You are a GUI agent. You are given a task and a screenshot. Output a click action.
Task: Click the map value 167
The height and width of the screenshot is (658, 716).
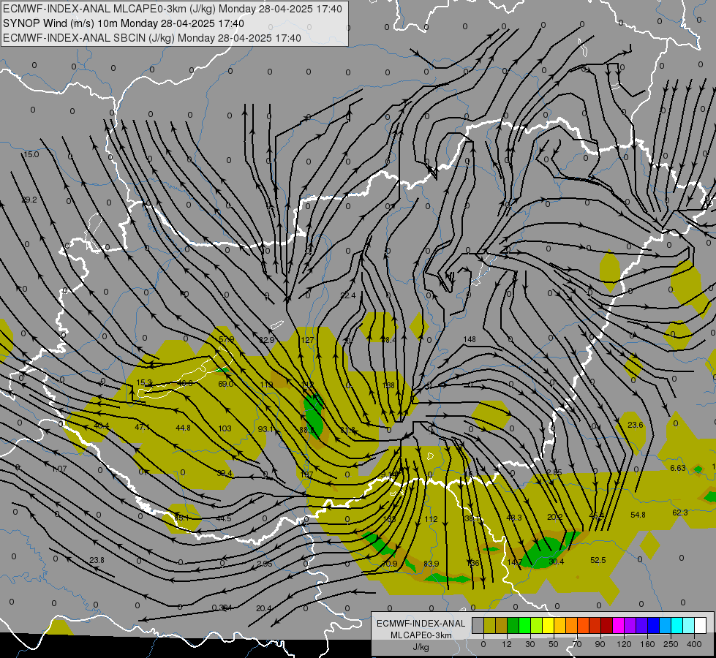point(306,474)
